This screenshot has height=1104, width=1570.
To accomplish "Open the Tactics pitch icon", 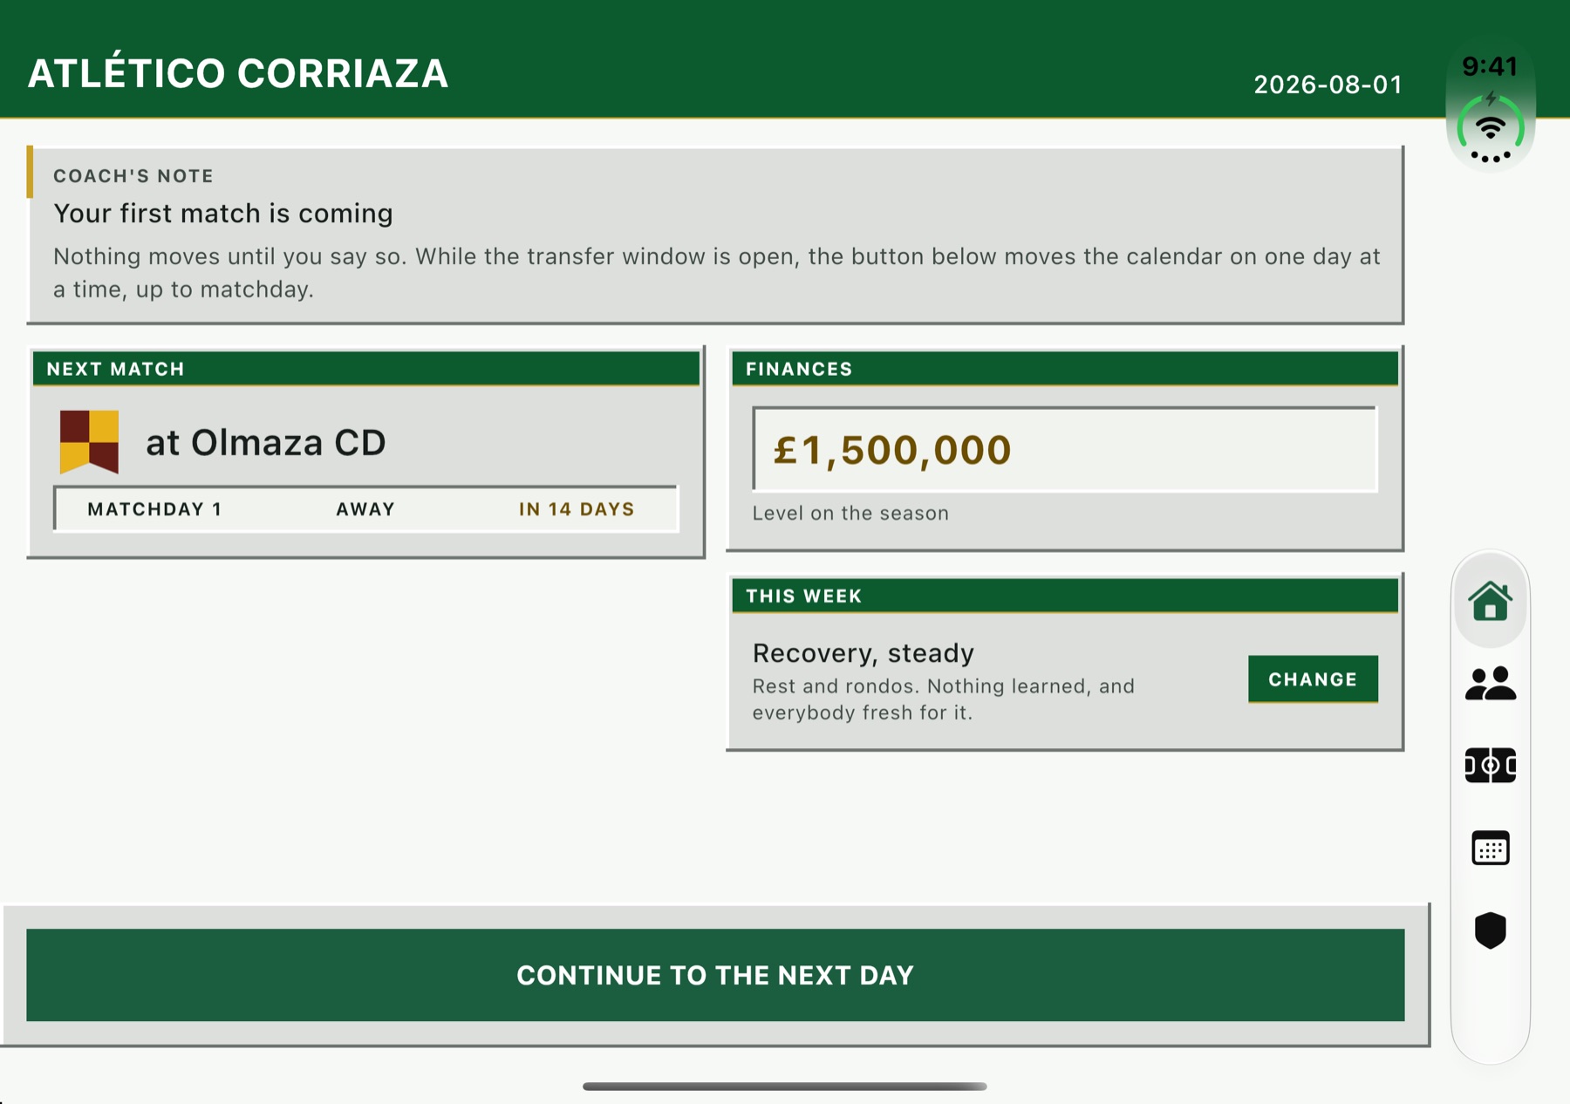I will click(x=1490, y=766).
